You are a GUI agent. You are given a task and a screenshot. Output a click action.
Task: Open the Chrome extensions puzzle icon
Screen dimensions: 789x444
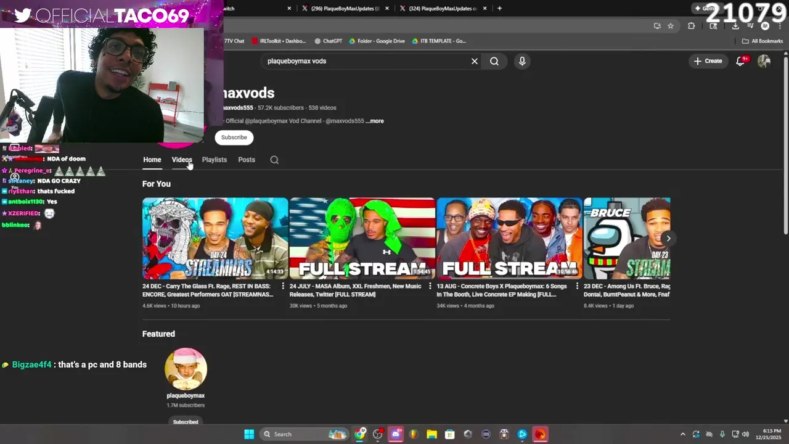click(691, 26)
